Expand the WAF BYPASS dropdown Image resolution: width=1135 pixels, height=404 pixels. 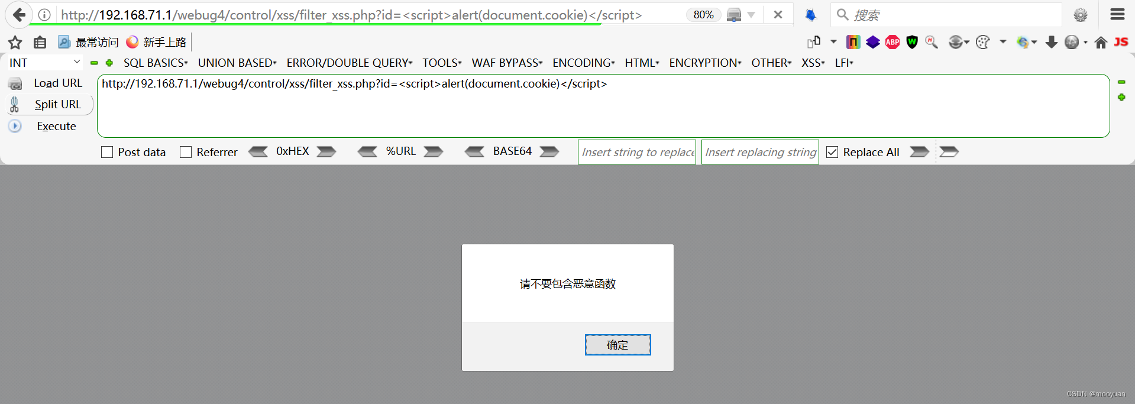507,63
